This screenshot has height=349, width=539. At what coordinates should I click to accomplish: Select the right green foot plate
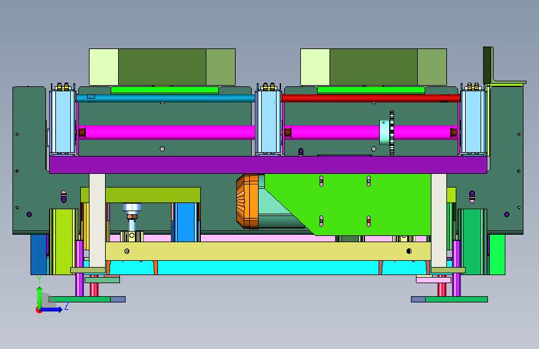tap(456, 299)
